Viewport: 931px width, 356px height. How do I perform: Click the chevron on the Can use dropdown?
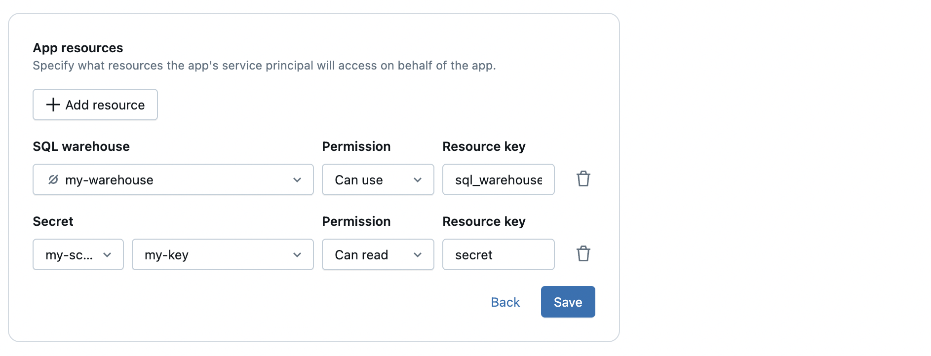(418, 179)
